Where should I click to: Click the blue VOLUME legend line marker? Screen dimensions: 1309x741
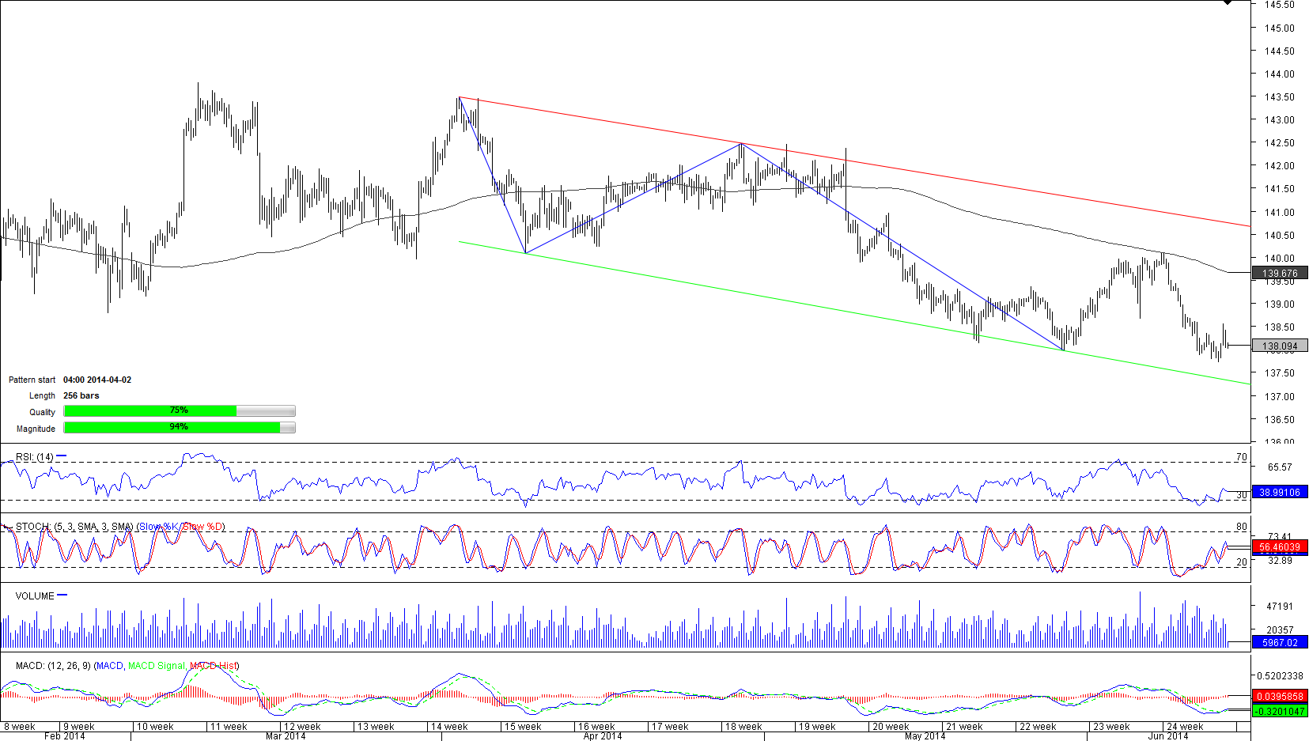pos(62,595)
